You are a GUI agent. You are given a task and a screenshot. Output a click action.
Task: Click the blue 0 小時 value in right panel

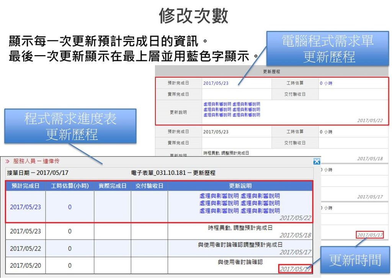(326, 83)
